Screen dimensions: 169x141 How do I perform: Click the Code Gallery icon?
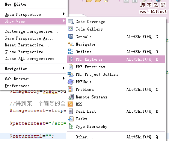pos(71,29)
